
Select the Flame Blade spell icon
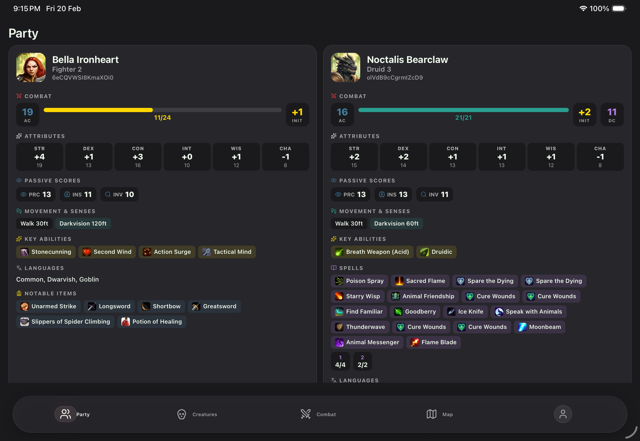coord(414,342)
